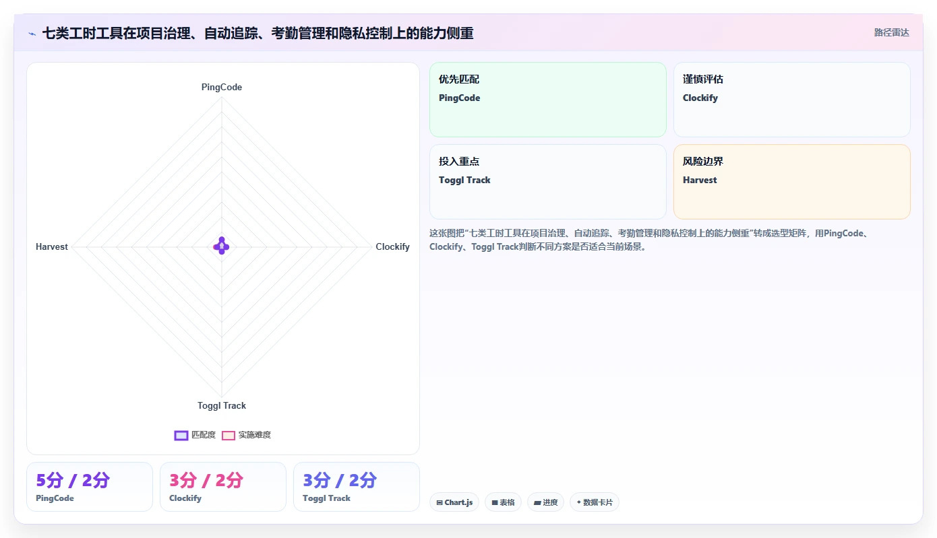Click the page title 七类工时工具 heading
This screenshot has height=538, width=937.
tap(258, 33)
